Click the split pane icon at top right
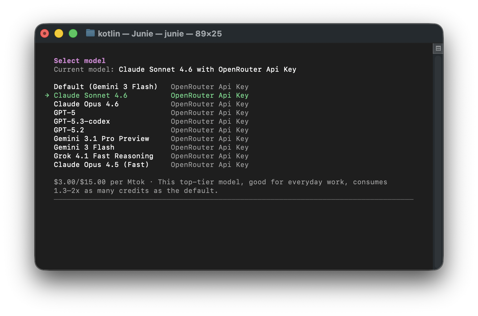 (438, 48)
